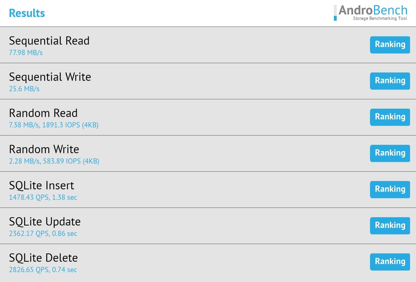Tap the Random Read result row
416x282 pixels.
coord(208,117)
